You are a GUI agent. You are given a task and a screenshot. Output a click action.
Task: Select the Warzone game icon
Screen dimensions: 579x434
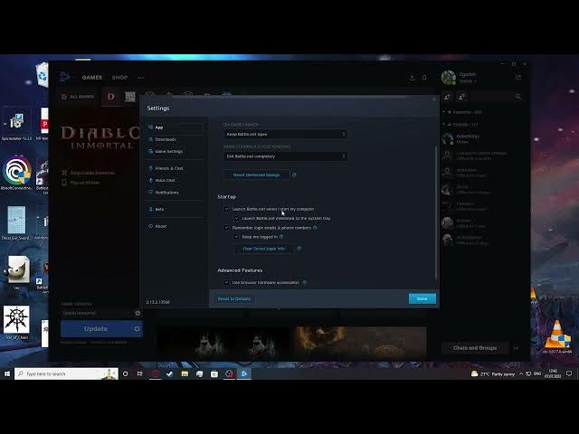point(130,97)
